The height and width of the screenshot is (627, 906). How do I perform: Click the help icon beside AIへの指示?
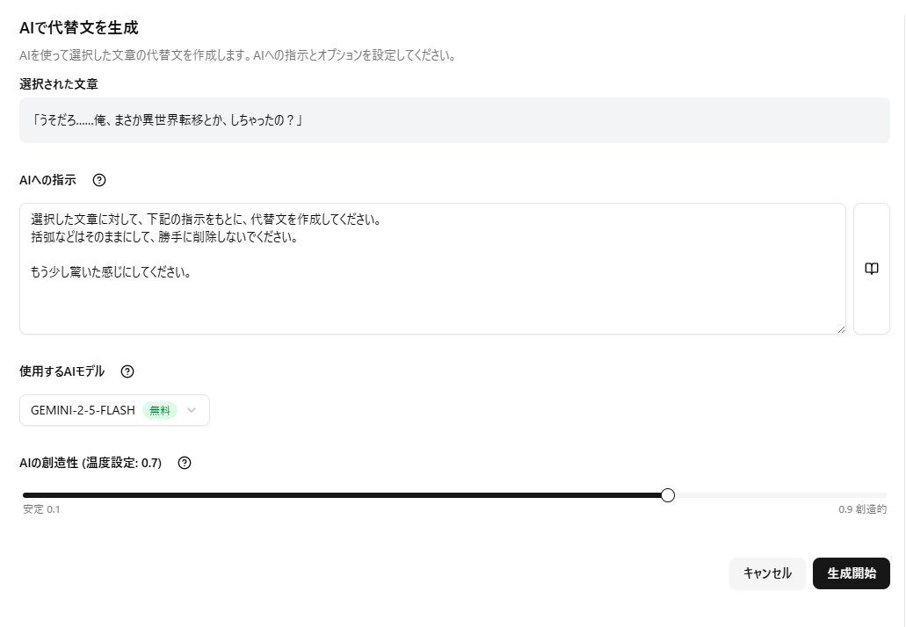tap(99, 180)
